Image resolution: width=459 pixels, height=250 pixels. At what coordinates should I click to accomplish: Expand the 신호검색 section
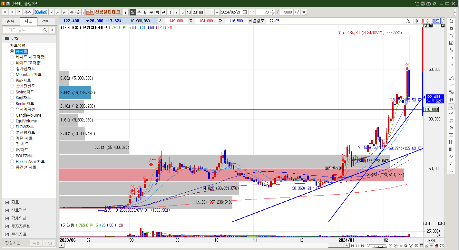(7, 210)
